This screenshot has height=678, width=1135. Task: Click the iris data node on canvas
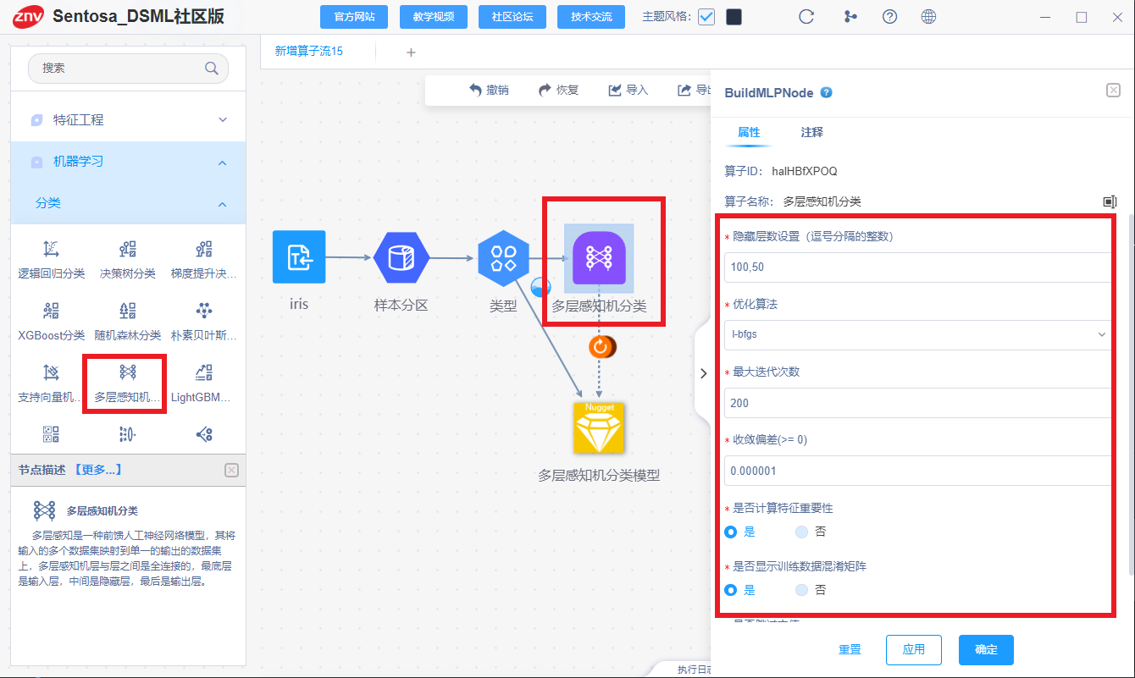[299, 256]
